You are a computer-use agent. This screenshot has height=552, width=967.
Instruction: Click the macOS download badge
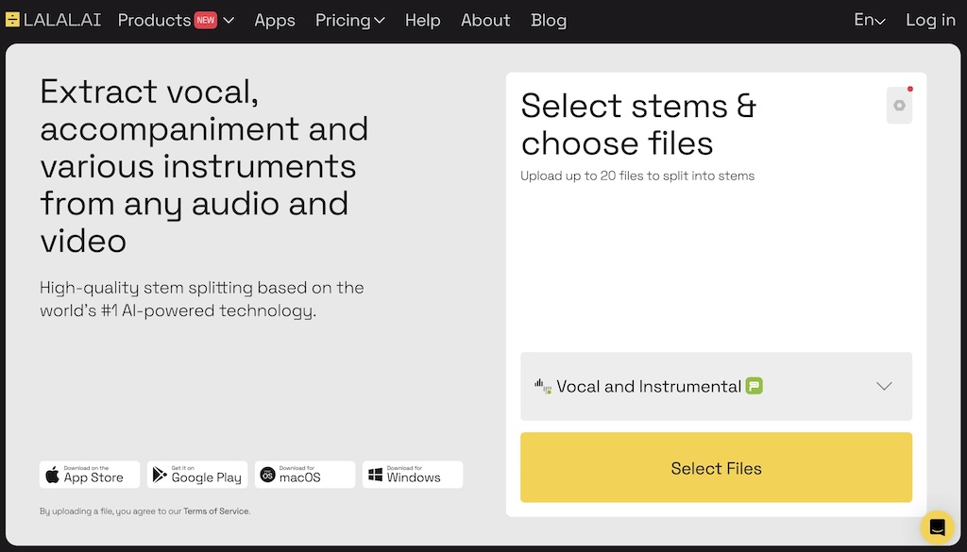tap(305, 475)
